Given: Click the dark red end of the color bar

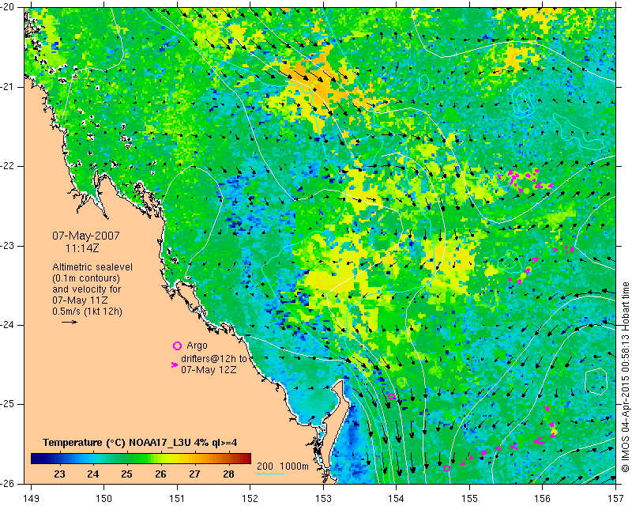Looking at the screenshot, I should [x=246, y=459].
